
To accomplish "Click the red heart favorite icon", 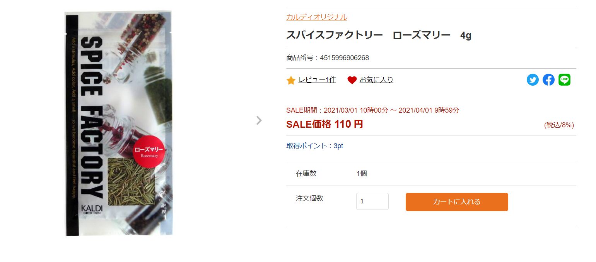I will (352, 80).
